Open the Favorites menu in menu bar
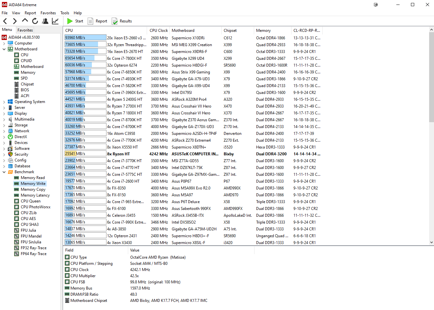Screen dimensions: 434x310 48,13
